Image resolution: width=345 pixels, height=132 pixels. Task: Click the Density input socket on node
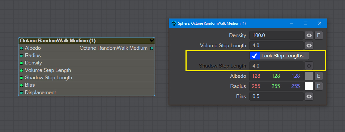21,63
